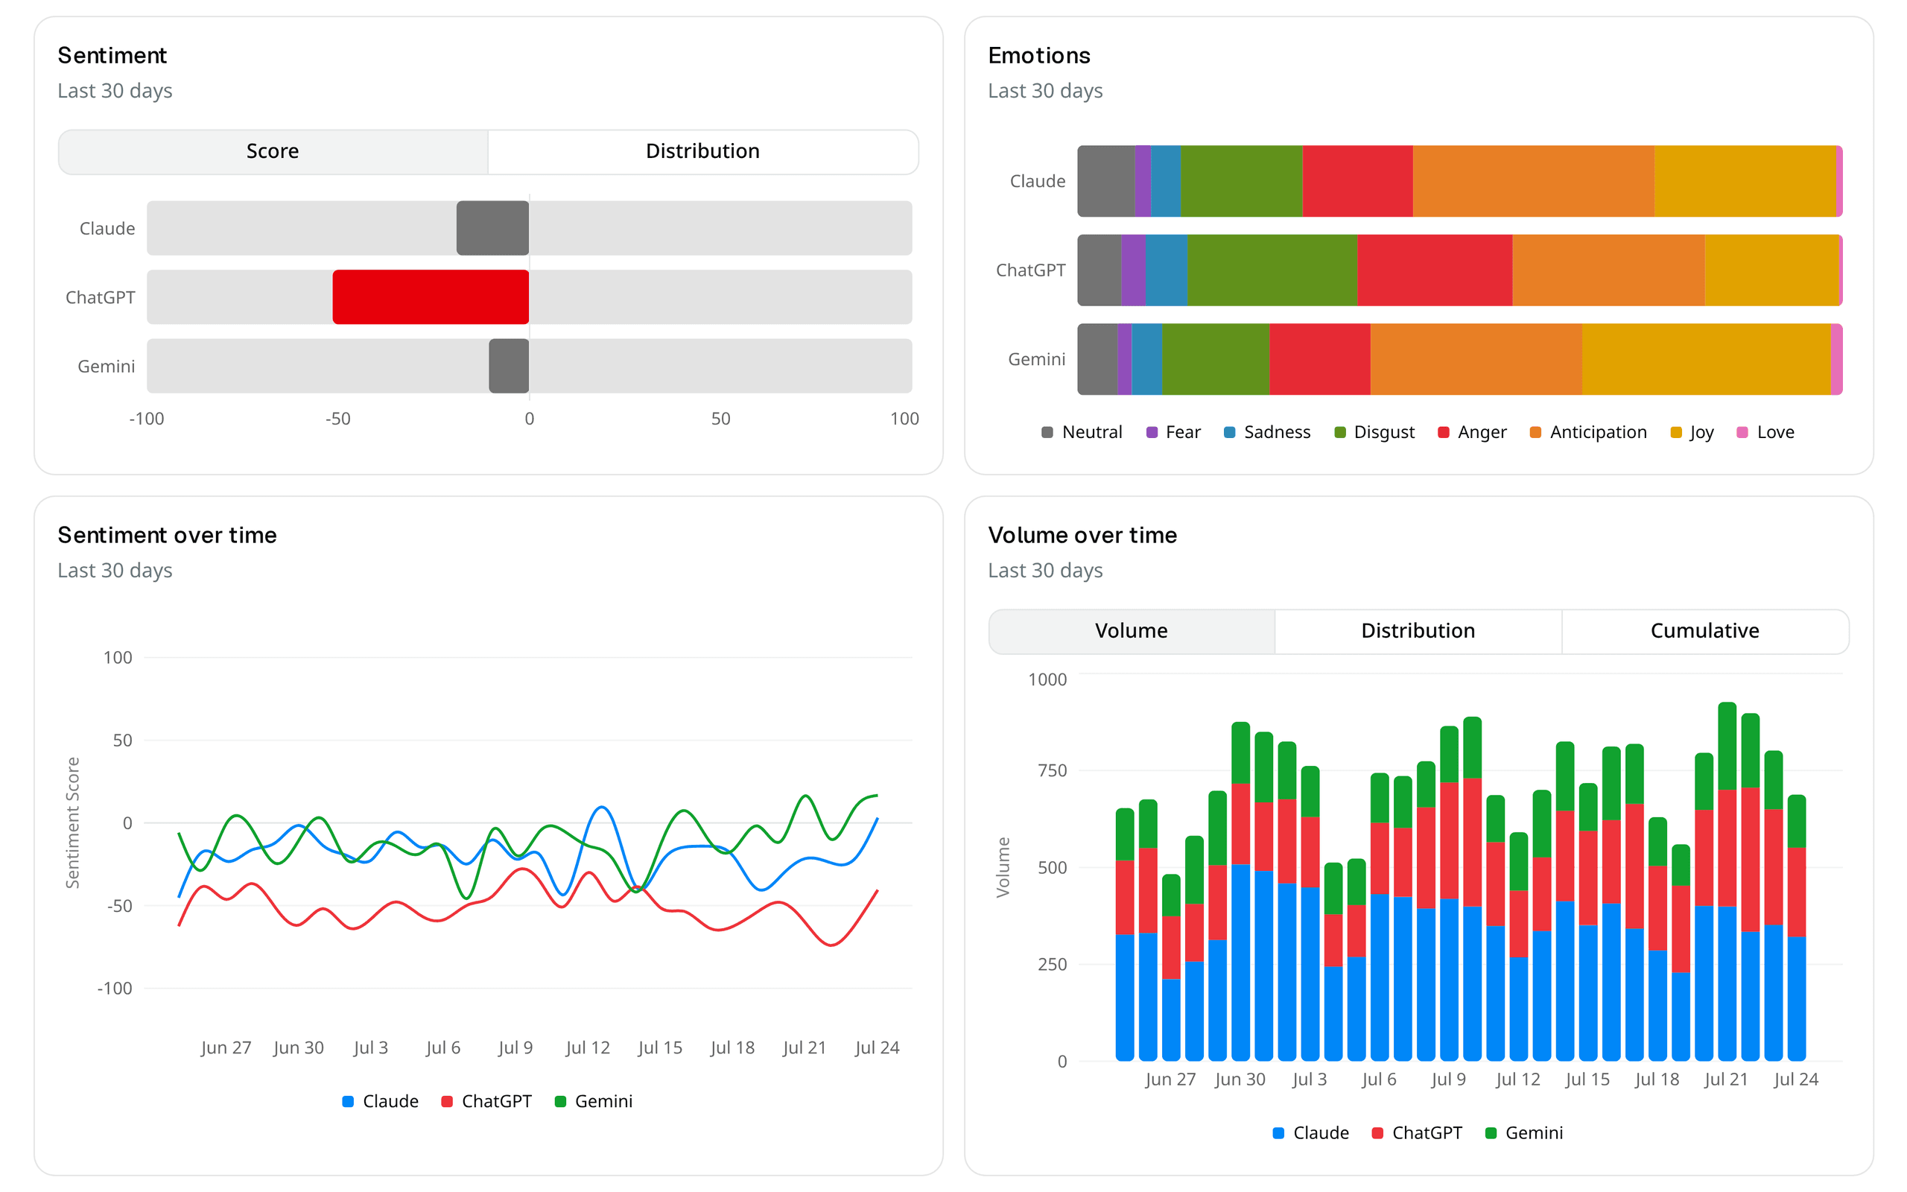Open the Cumulative tab

point(1704,631)
